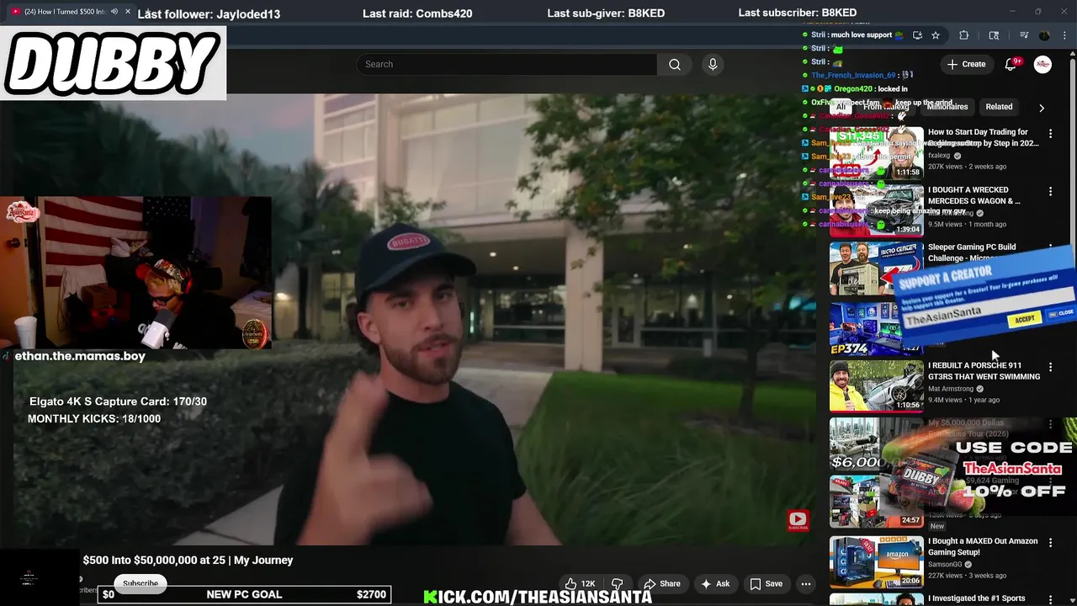Open YouTube notifications bell
The height and width of the screenshot is (606, 1077).
[x=1011, y=64]
